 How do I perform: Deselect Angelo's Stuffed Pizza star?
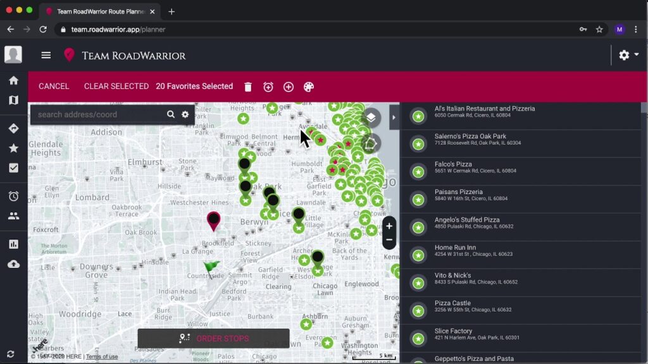tap(418, 227)
